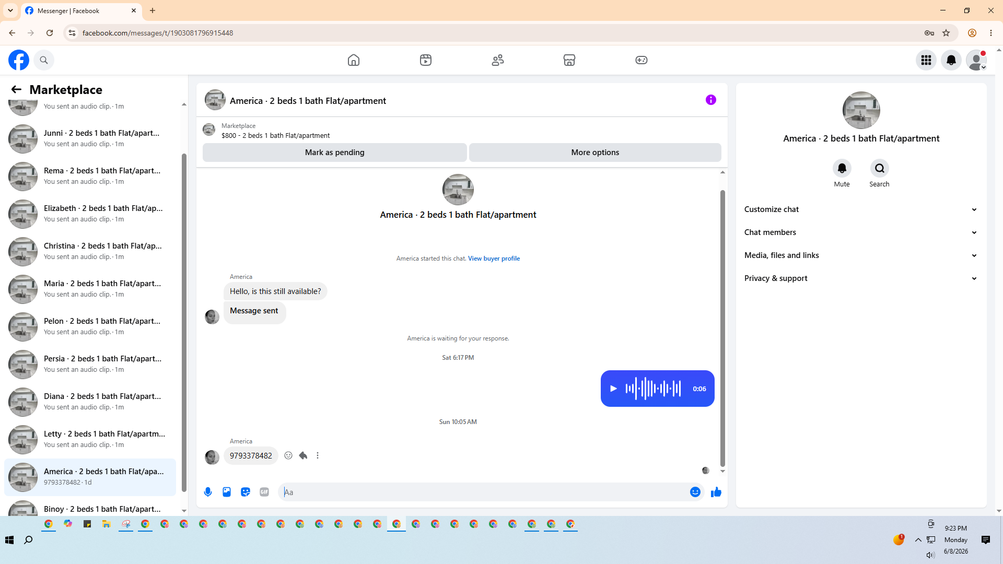Open Junni conversation
Image resolution: width=1003 pixels, height=564 pixels.
(90, 138)
